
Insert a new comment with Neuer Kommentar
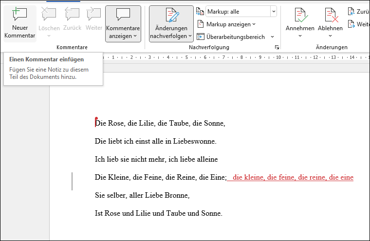coord(20,23)
